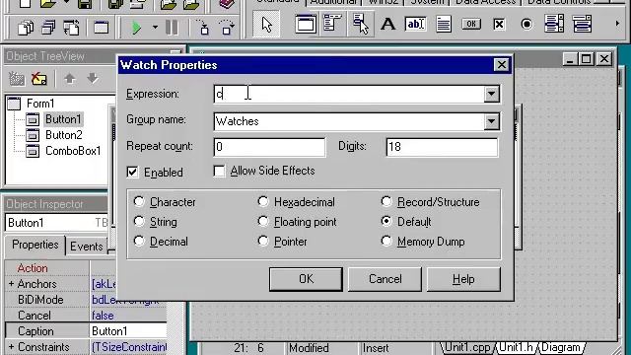Pick the MainMenu component icon

point(332,24)
